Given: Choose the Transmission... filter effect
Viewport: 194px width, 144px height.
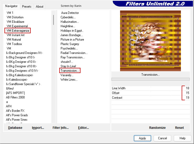Looking at the screenshot, I should (x=70, y=71).
